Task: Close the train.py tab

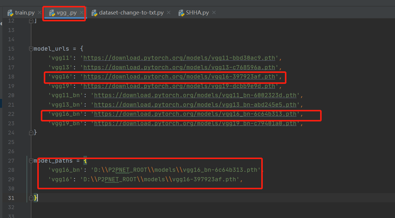Action: pyautogui.click(x=40, y=13)
